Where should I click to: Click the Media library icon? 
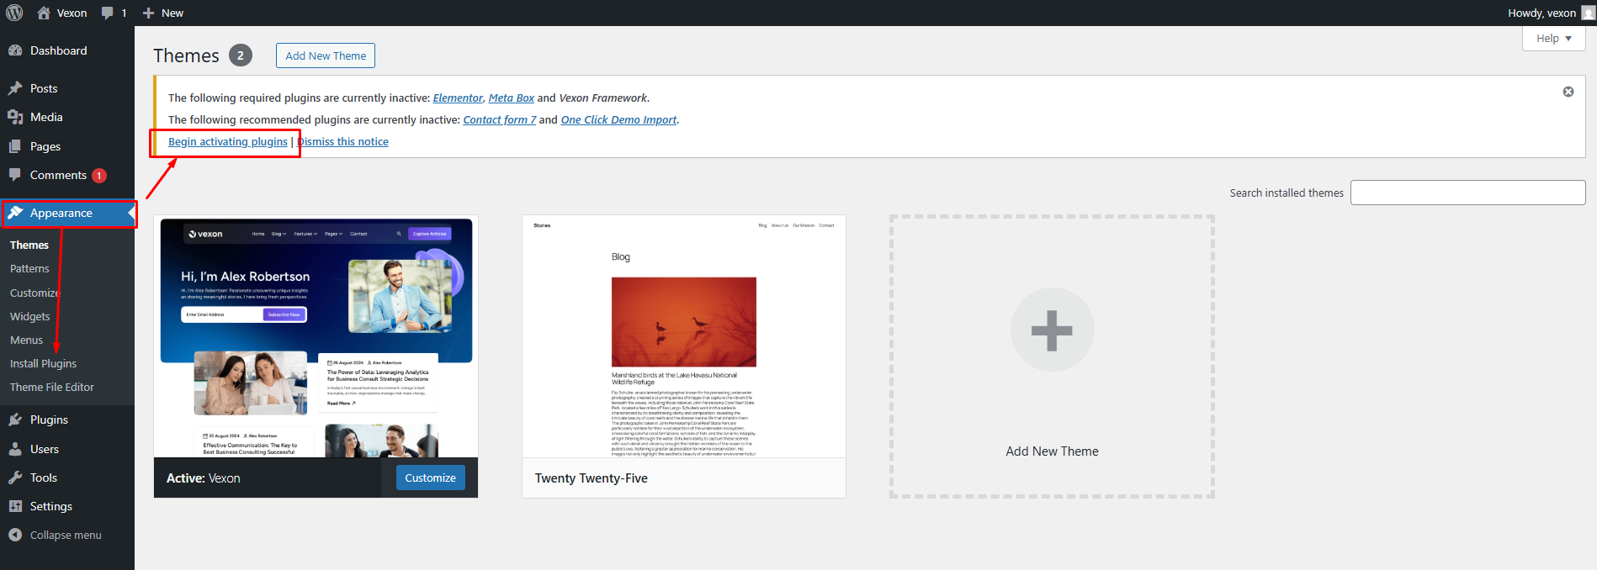(x=15, y=117)
